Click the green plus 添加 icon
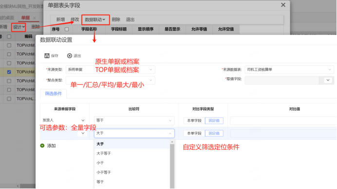This screenshot has height=189, width=337. pyautogui.click(x=42, y=146)
